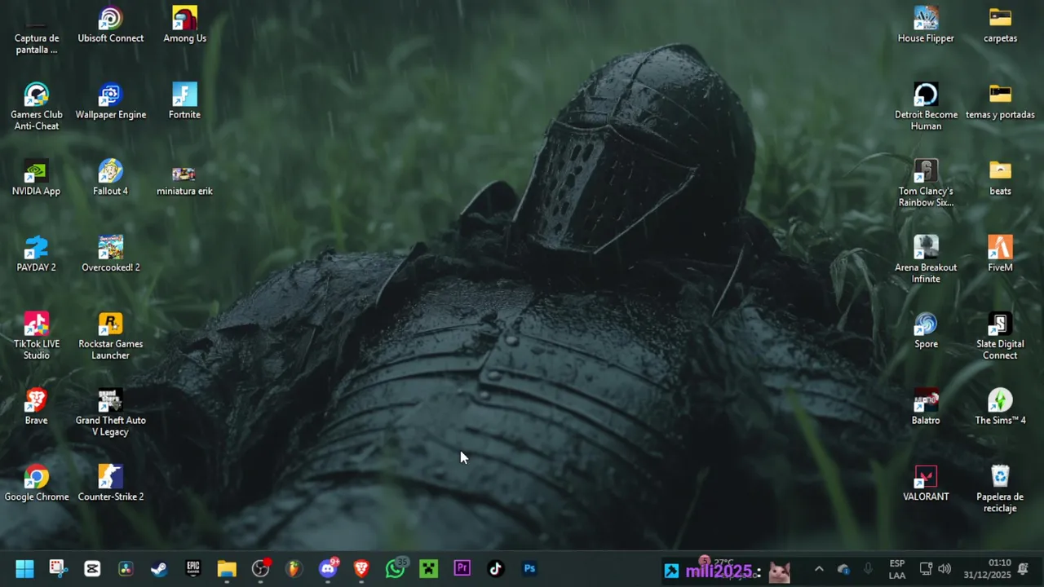
Task: Select Grand Theft Auto V Legacy icon
Action: pyautogui.click(x=111, y=413)
